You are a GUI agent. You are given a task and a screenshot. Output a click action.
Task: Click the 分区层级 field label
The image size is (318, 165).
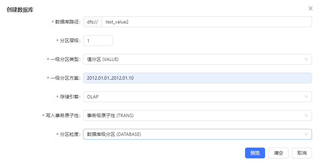pyautogui.click(x=69, y=40)
